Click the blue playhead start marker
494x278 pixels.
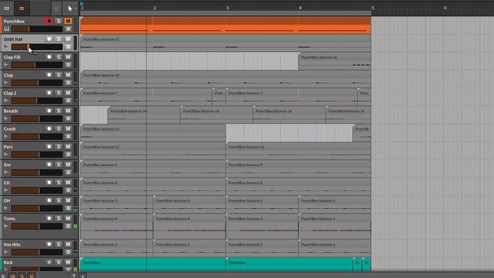(x=82, y=4)
